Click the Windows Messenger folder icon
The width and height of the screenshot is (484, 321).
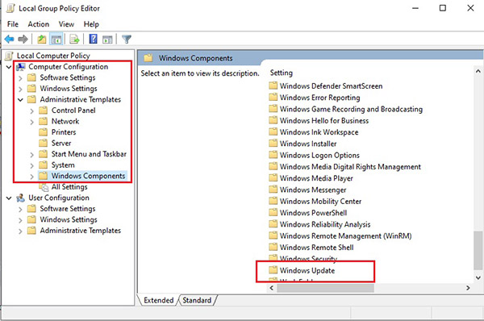[x=273, y=190]
